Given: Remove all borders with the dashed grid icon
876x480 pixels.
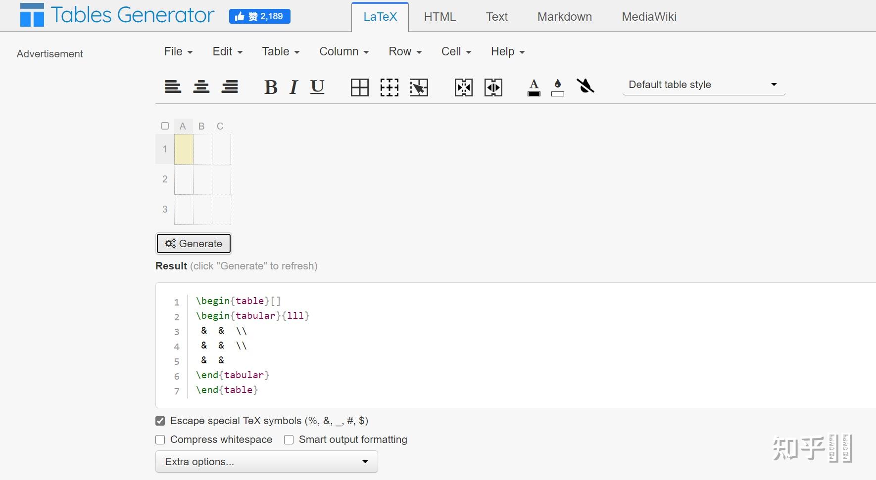Looking at the screenshot, I should point(389,87).
